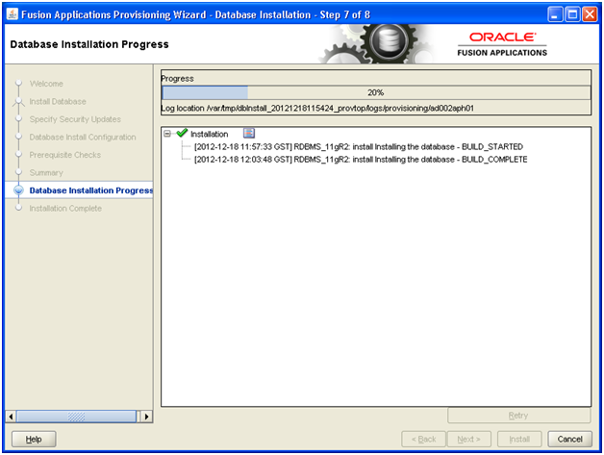Minimize the wizard window
The width and height of the screenshot is (604, 455).
pos(555,14)
